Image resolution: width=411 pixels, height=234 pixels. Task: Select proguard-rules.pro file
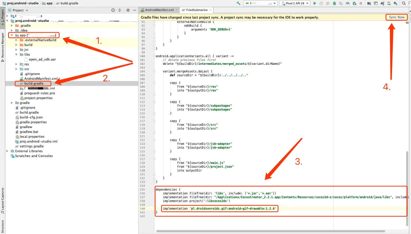[40, 93]
